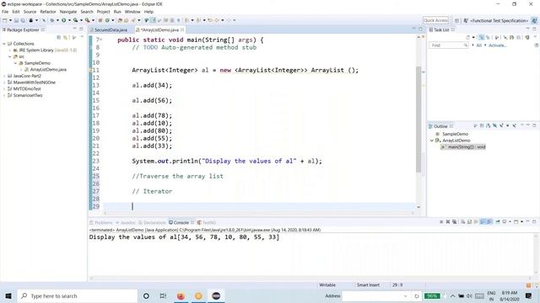Click the Task List panel icon
The image size is (540, 303).
[x=431, y=30]
